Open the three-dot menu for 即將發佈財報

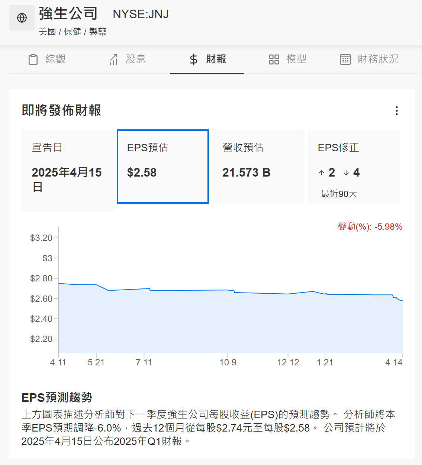(397, 111)
